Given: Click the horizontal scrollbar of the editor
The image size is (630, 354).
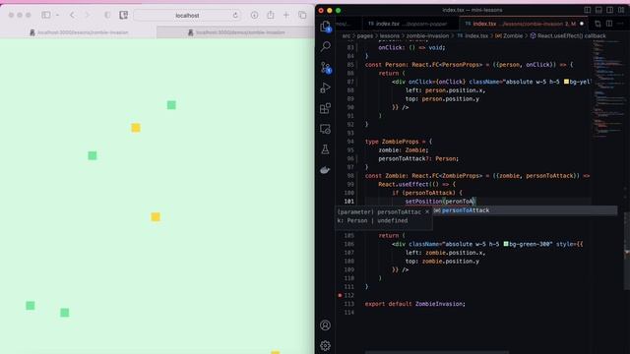Looking at the screenshot, I should pyautogui.click(x=437, y=352).
